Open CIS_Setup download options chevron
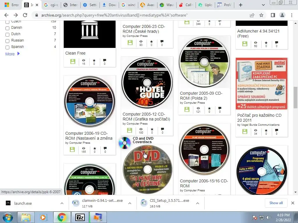298x223 pixels. 198,203
